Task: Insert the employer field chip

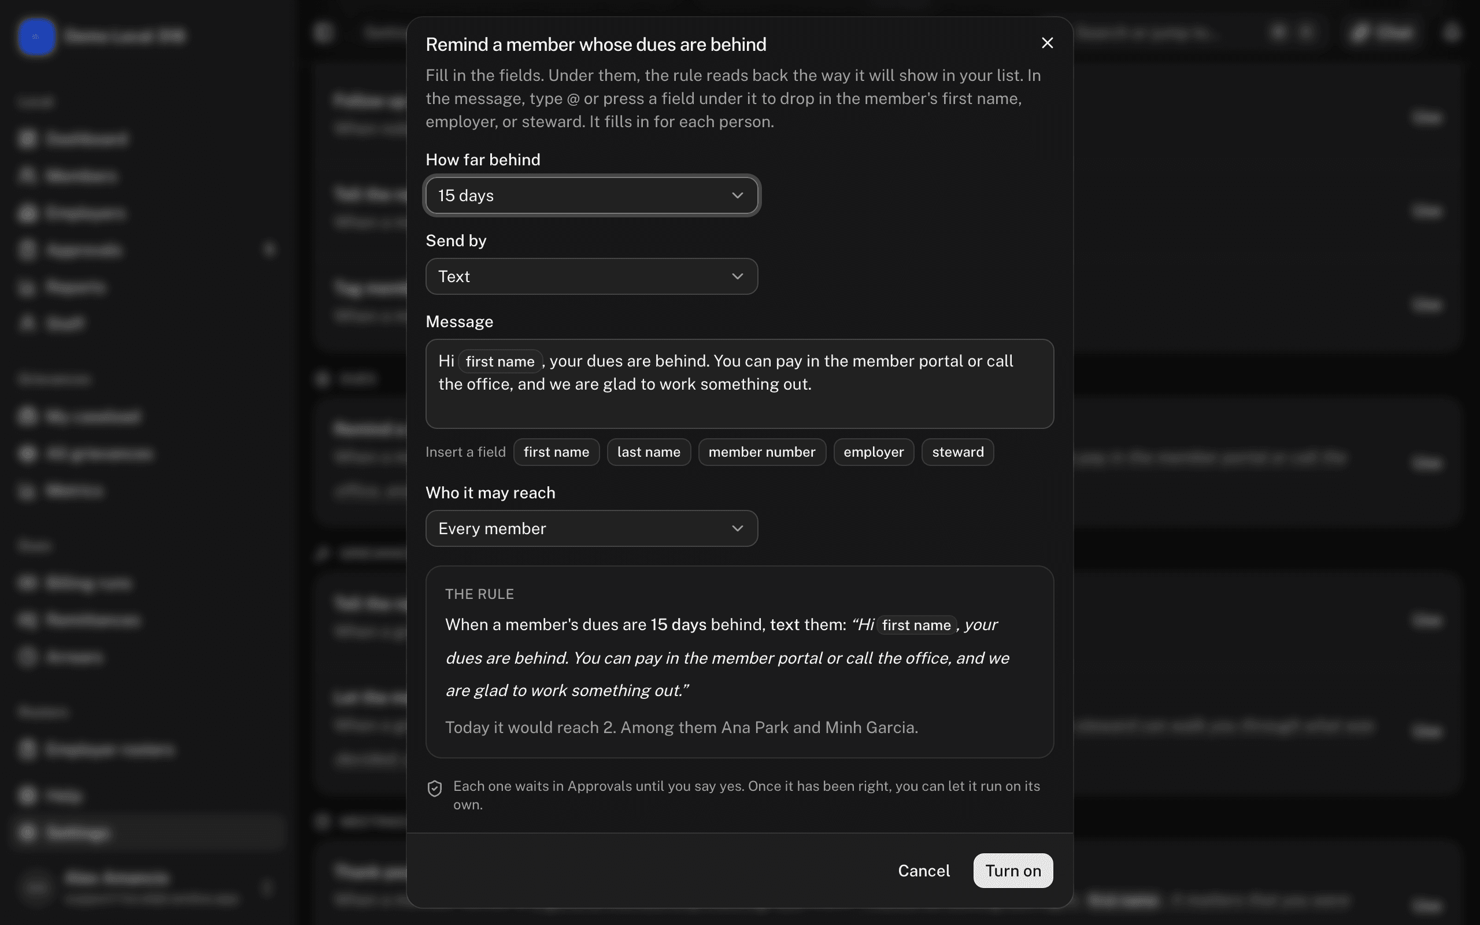Action: pyautogui.click(x=874, y=452)
